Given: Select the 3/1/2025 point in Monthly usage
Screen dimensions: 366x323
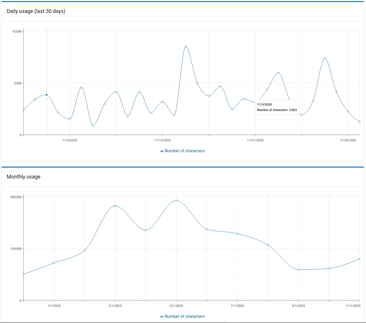Looking at the screenshot, I should [x=115, y=206].
